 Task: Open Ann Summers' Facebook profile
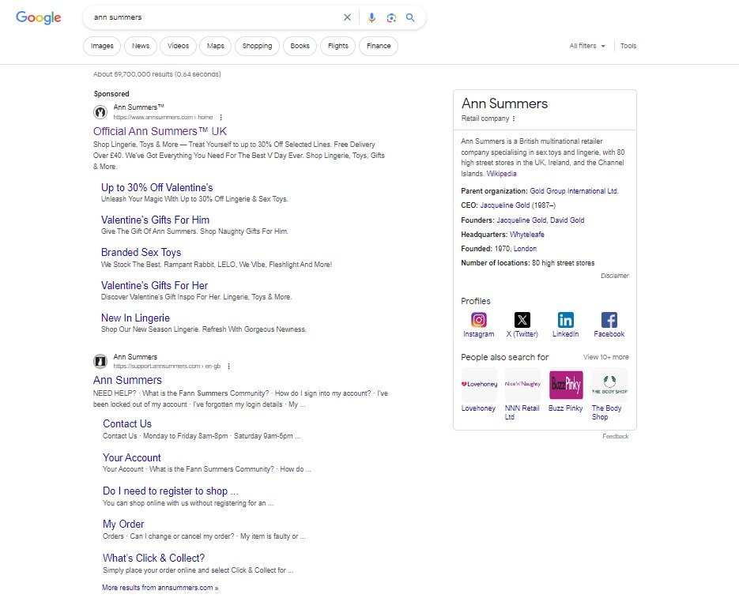[609, 320]
